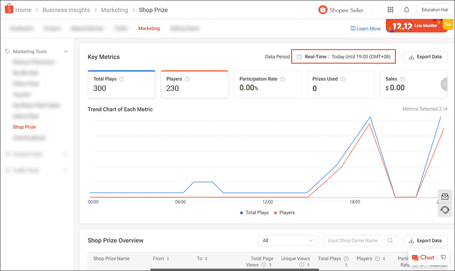Select the Total Plays metric card

click(121, 84)
